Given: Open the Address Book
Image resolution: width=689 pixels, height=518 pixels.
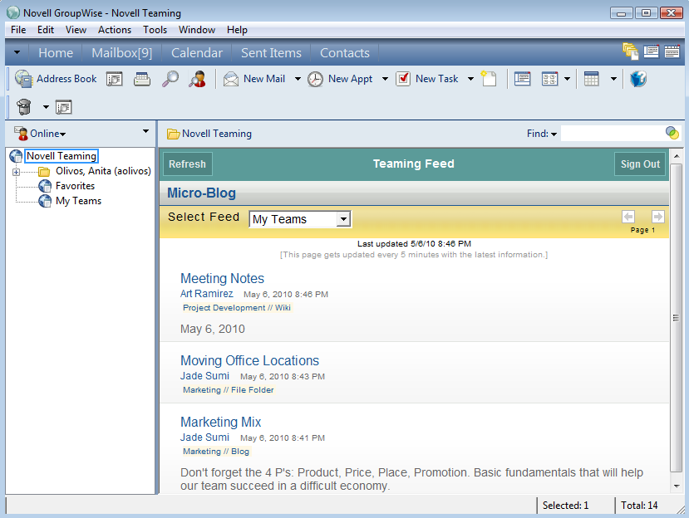Looking at the screenshot, I should click(56, 79).
